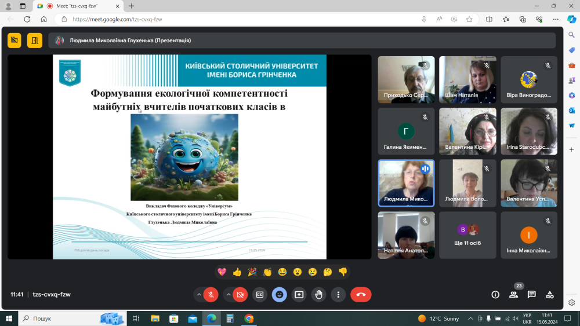Open the chat messages panel
The image size is (580, 326).
(531, 294)
